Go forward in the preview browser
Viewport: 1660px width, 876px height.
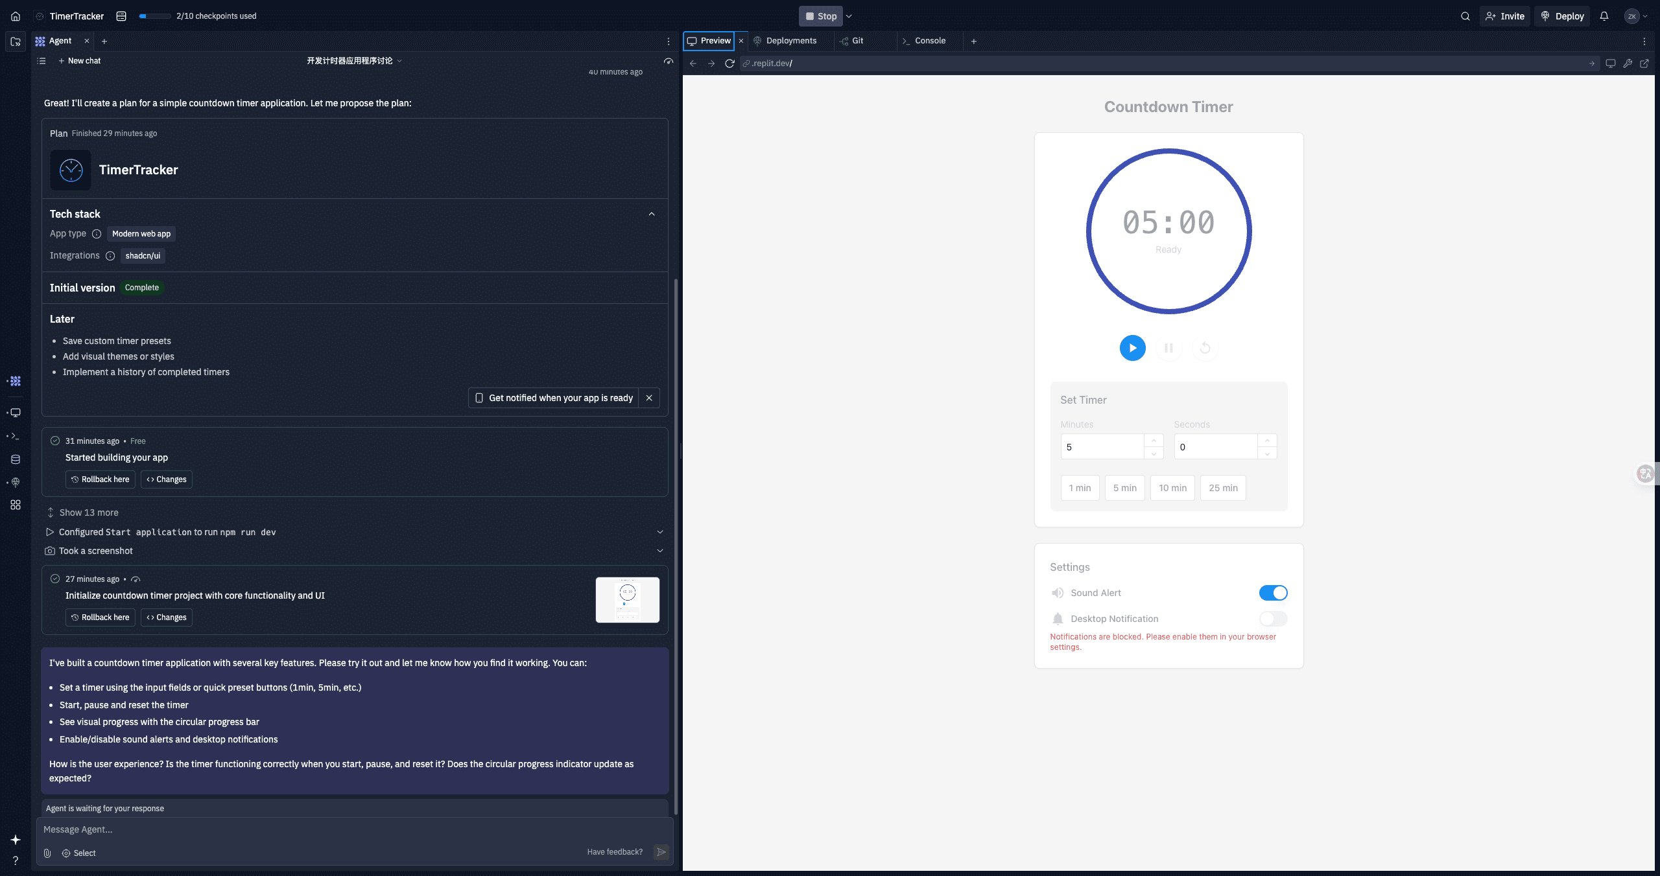point(711,63)
